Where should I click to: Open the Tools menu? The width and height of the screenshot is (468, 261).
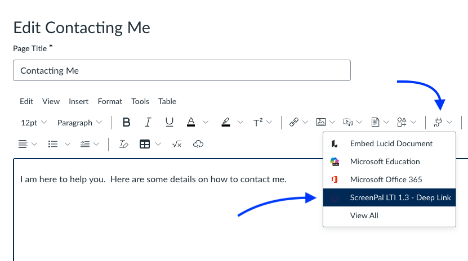point(140,102)
